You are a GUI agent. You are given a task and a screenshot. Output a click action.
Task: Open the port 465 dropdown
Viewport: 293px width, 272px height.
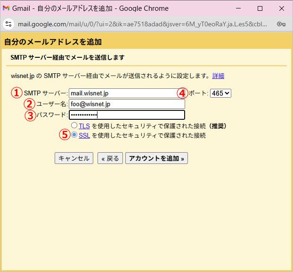pyautogui.click(x=220, y=93)
